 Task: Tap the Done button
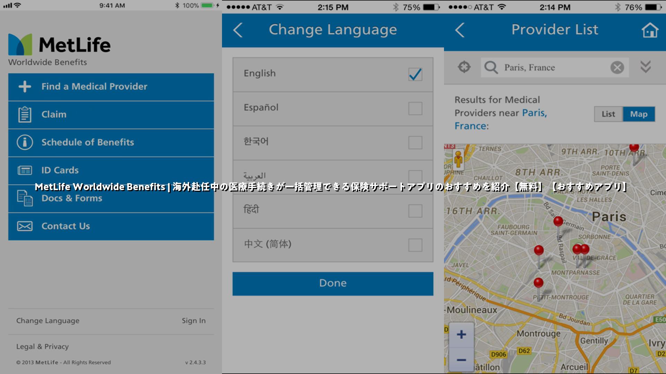[x=333, y=284]
